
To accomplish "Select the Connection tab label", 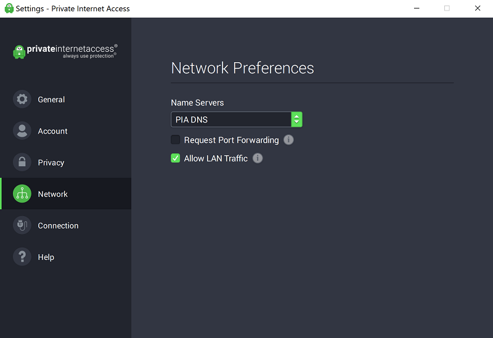I will point(58,225).
